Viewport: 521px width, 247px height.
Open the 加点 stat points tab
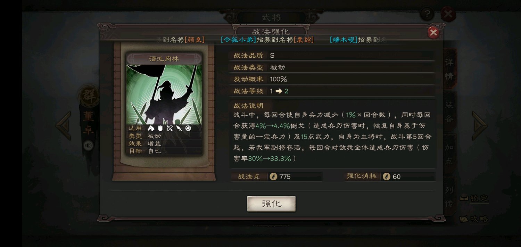point(449,153)
